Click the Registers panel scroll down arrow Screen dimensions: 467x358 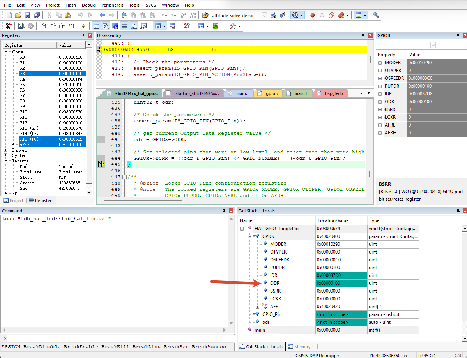click(x=89, y=192)
